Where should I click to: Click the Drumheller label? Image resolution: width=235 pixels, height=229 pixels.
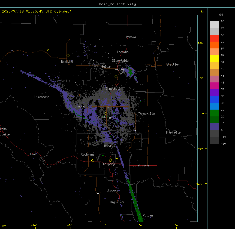[x=174, y=132]
